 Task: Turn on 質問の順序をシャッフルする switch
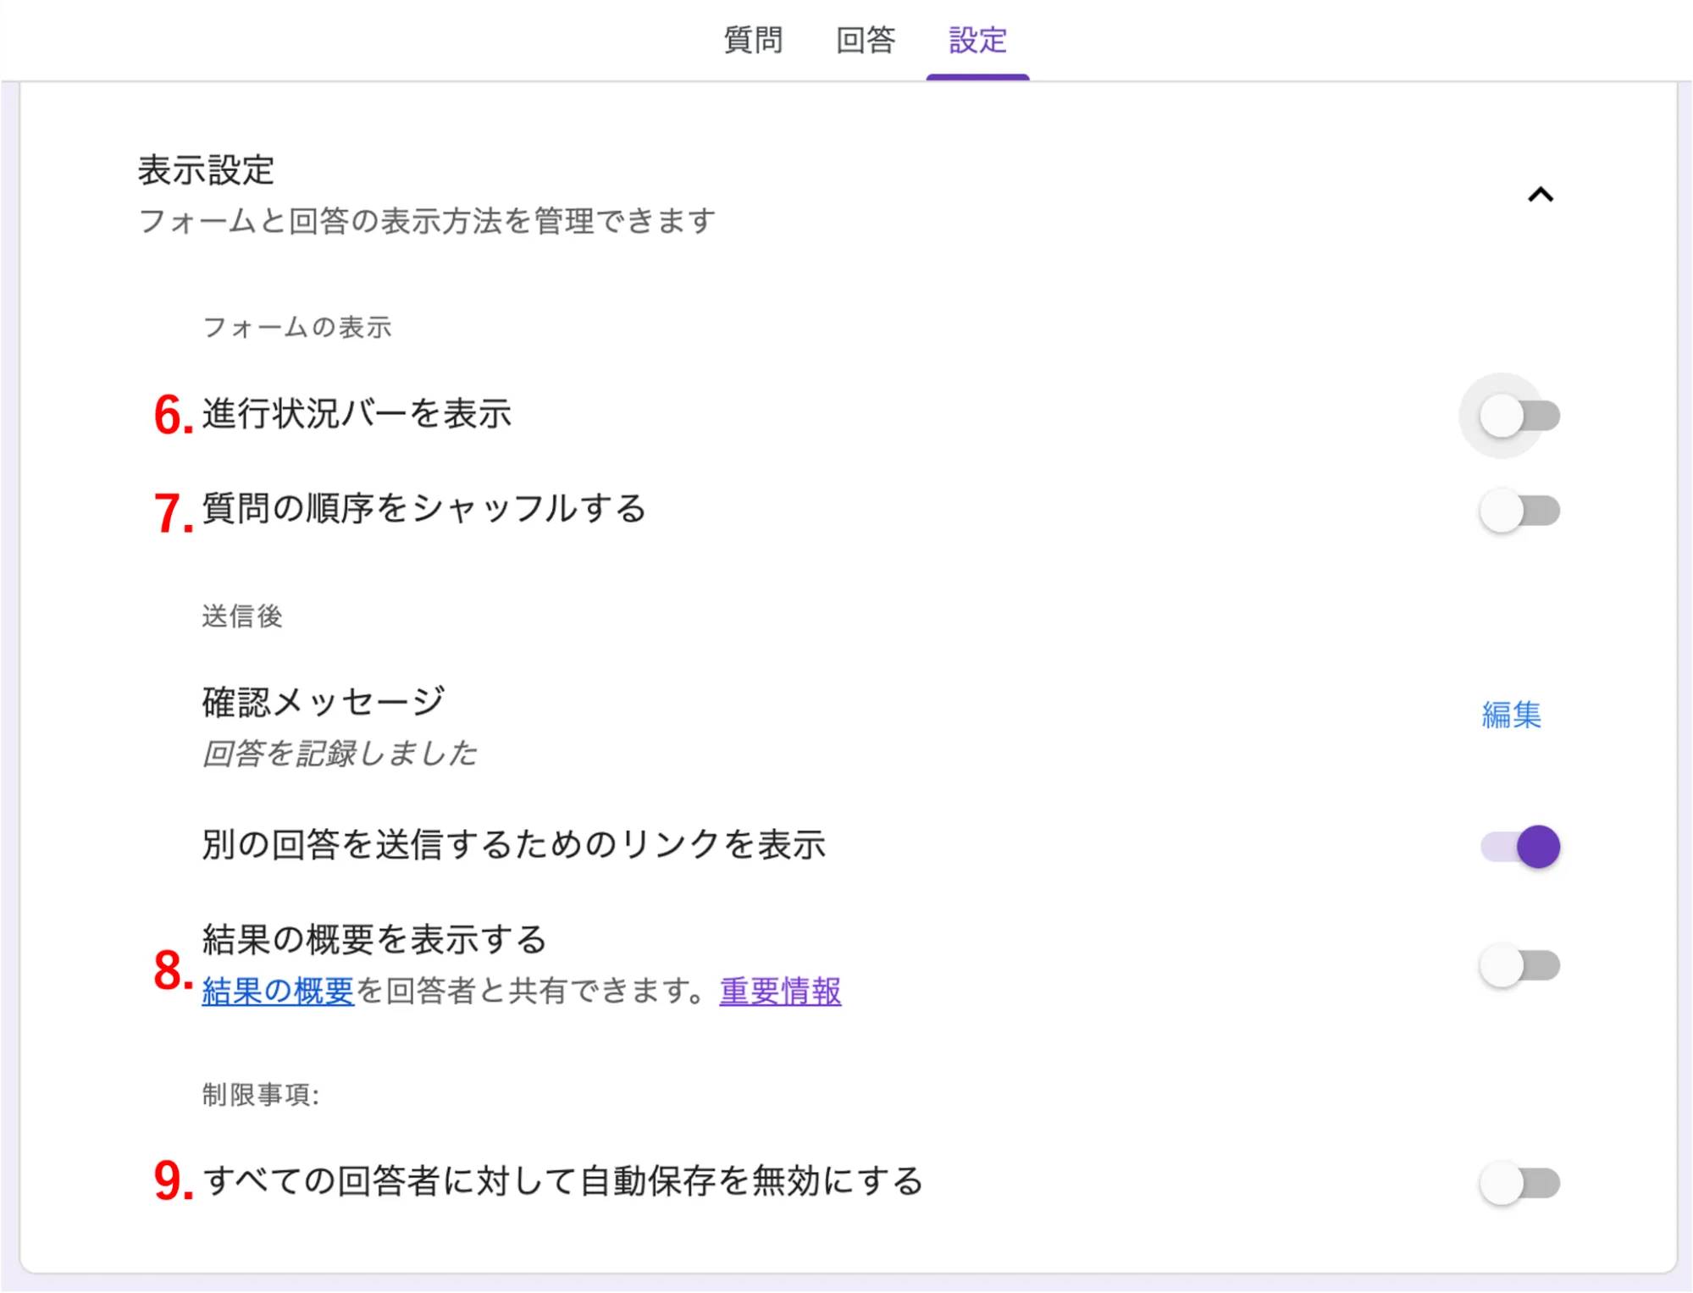click(1519, 511)
